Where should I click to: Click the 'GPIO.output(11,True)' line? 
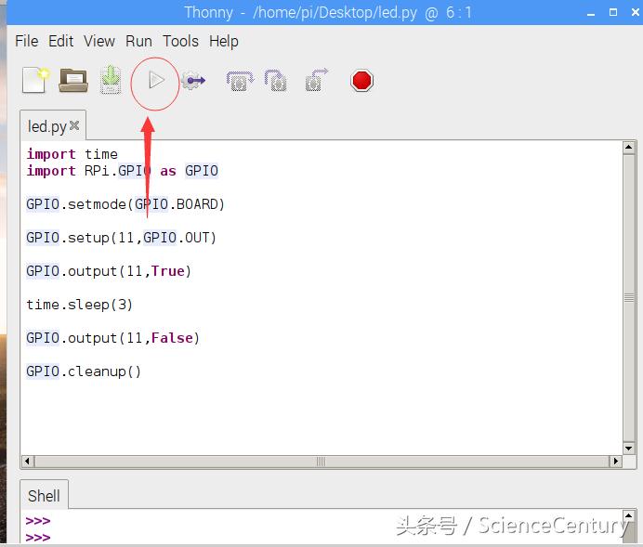109,271
